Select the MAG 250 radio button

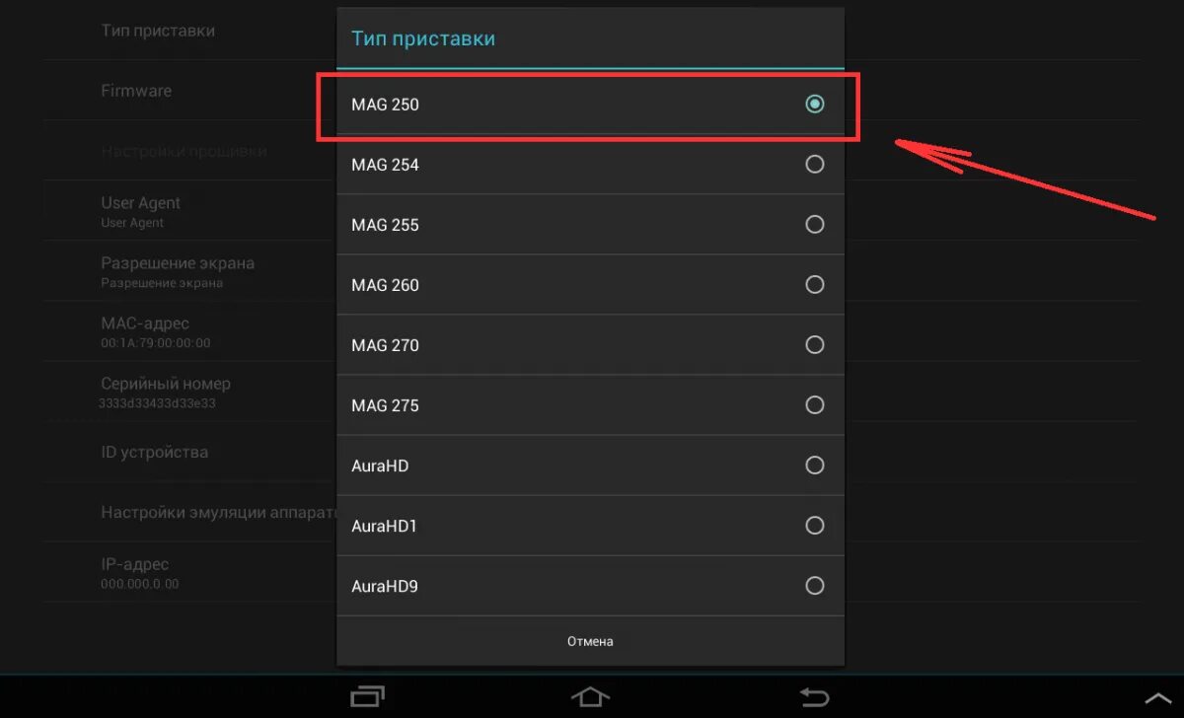[x=815, y=104]
